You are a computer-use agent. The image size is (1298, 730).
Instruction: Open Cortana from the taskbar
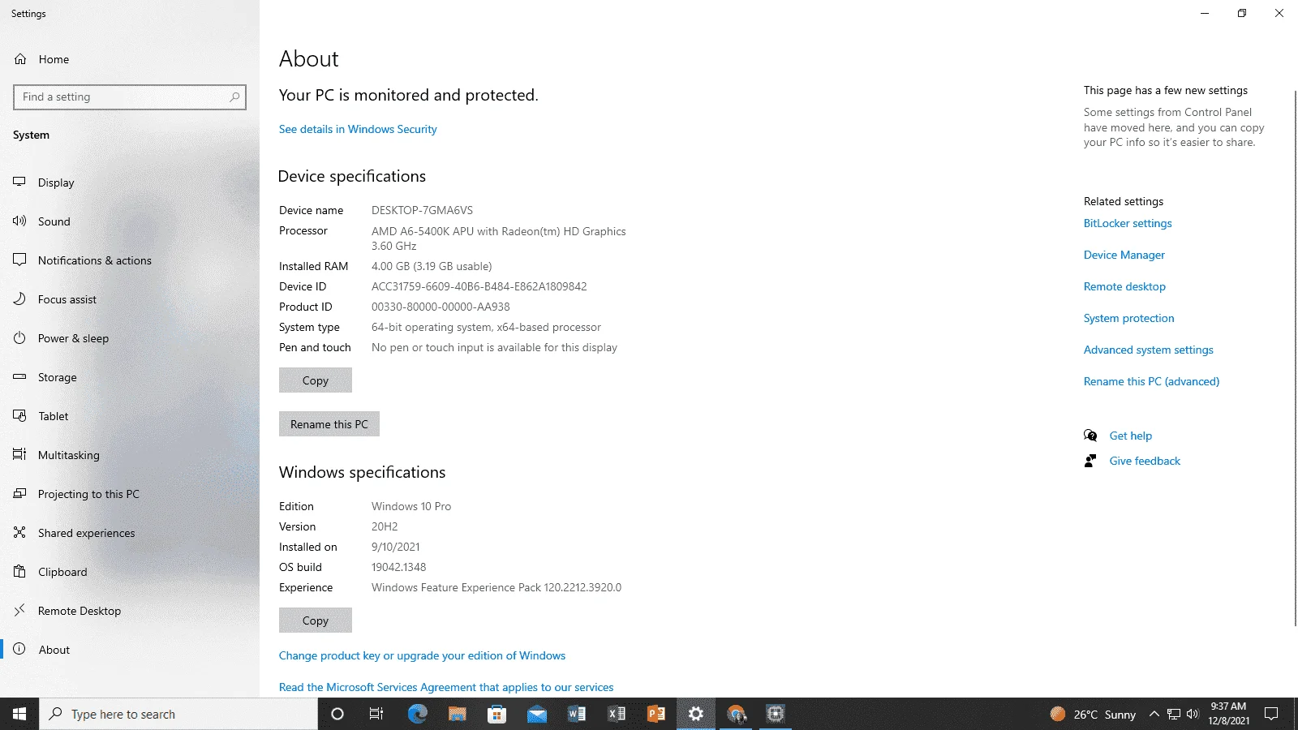(337, 714)
